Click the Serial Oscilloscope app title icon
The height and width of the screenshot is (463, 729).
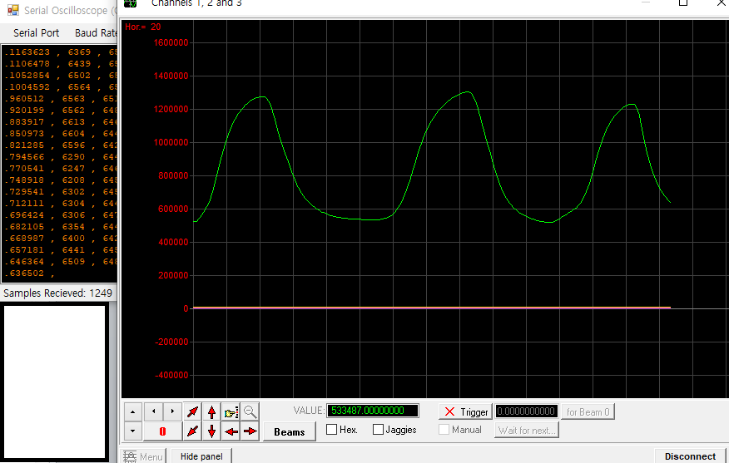[13, 10]
